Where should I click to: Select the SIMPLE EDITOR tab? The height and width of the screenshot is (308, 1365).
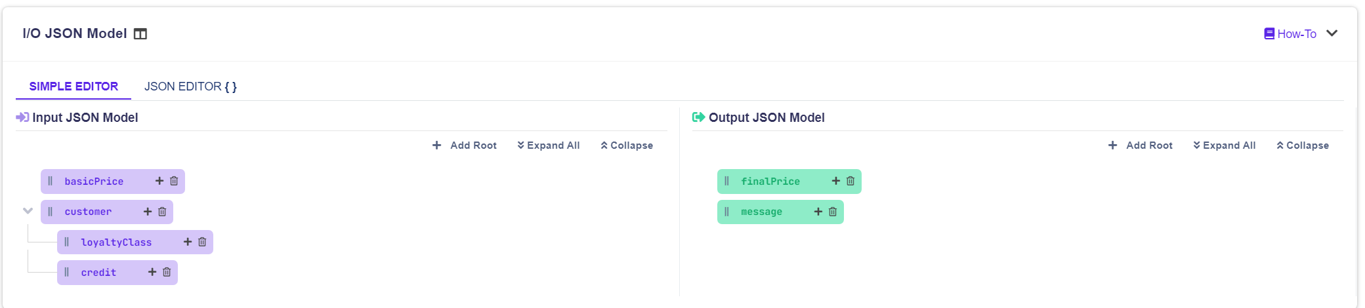(x=73, y=87)
